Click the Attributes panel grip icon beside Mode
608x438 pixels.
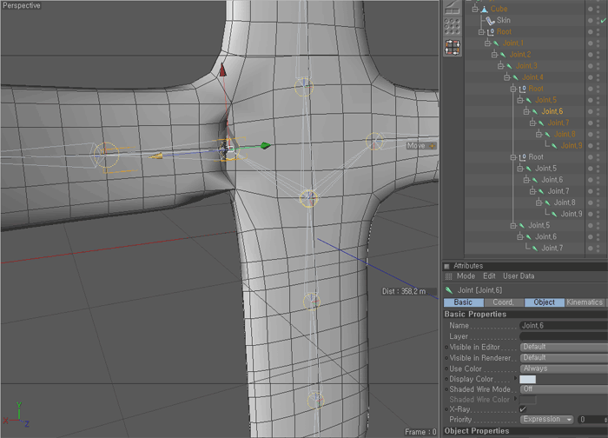coord(449,276)
